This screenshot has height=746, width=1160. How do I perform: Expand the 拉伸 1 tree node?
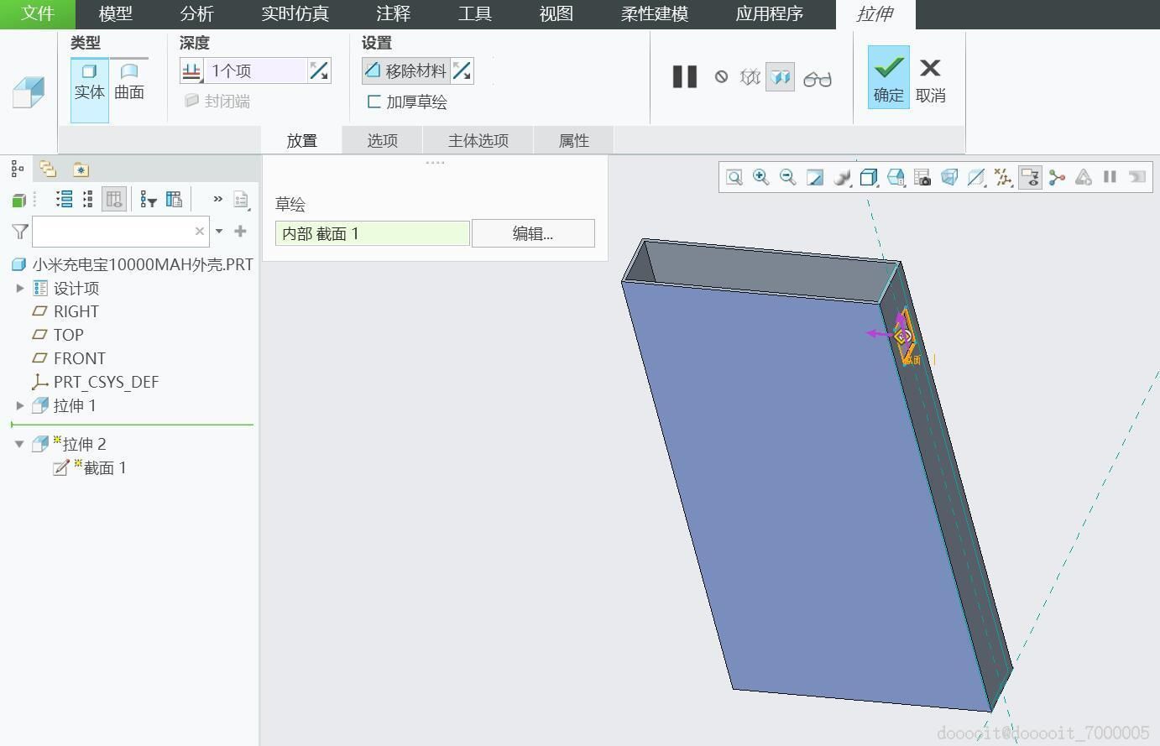point(20,405)
